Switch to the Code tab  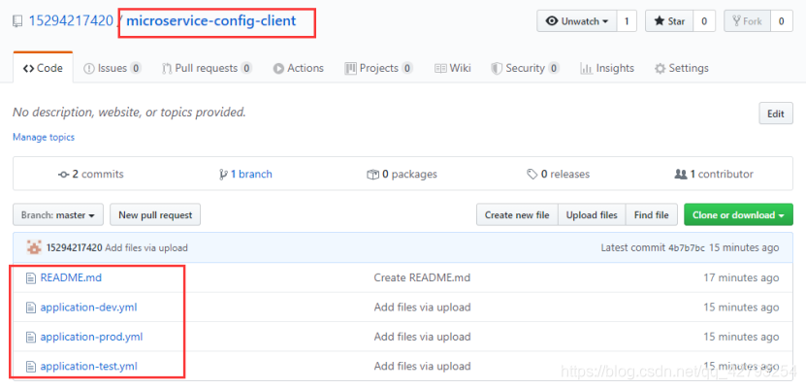click(x=44, y=68)
